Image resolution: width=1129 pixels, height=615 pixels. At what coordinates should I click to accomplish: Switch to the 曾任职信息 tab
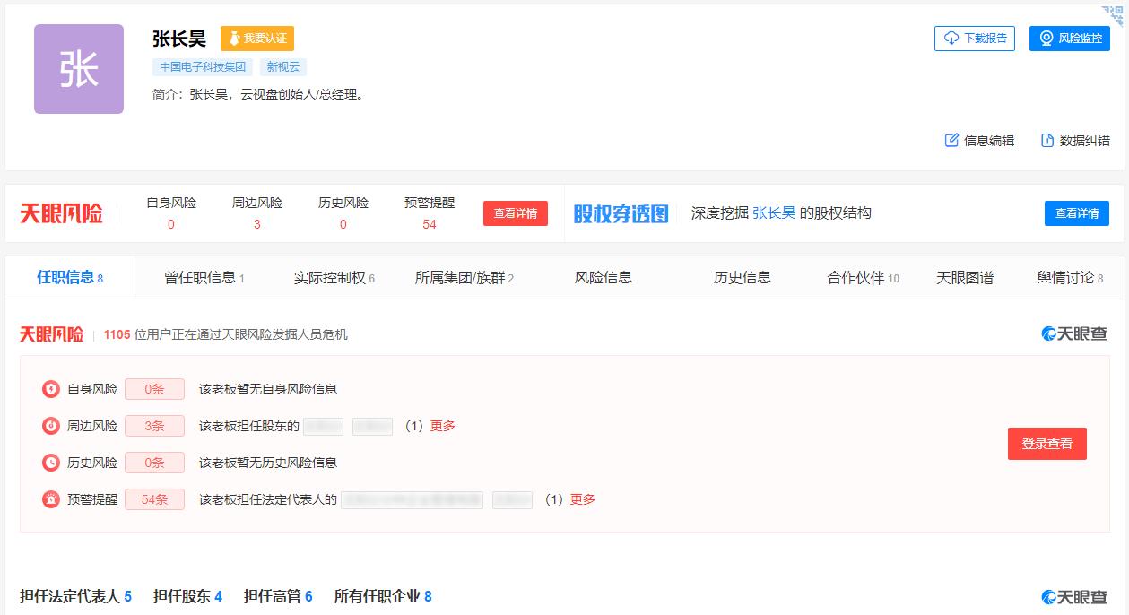(x=204, y=278)
